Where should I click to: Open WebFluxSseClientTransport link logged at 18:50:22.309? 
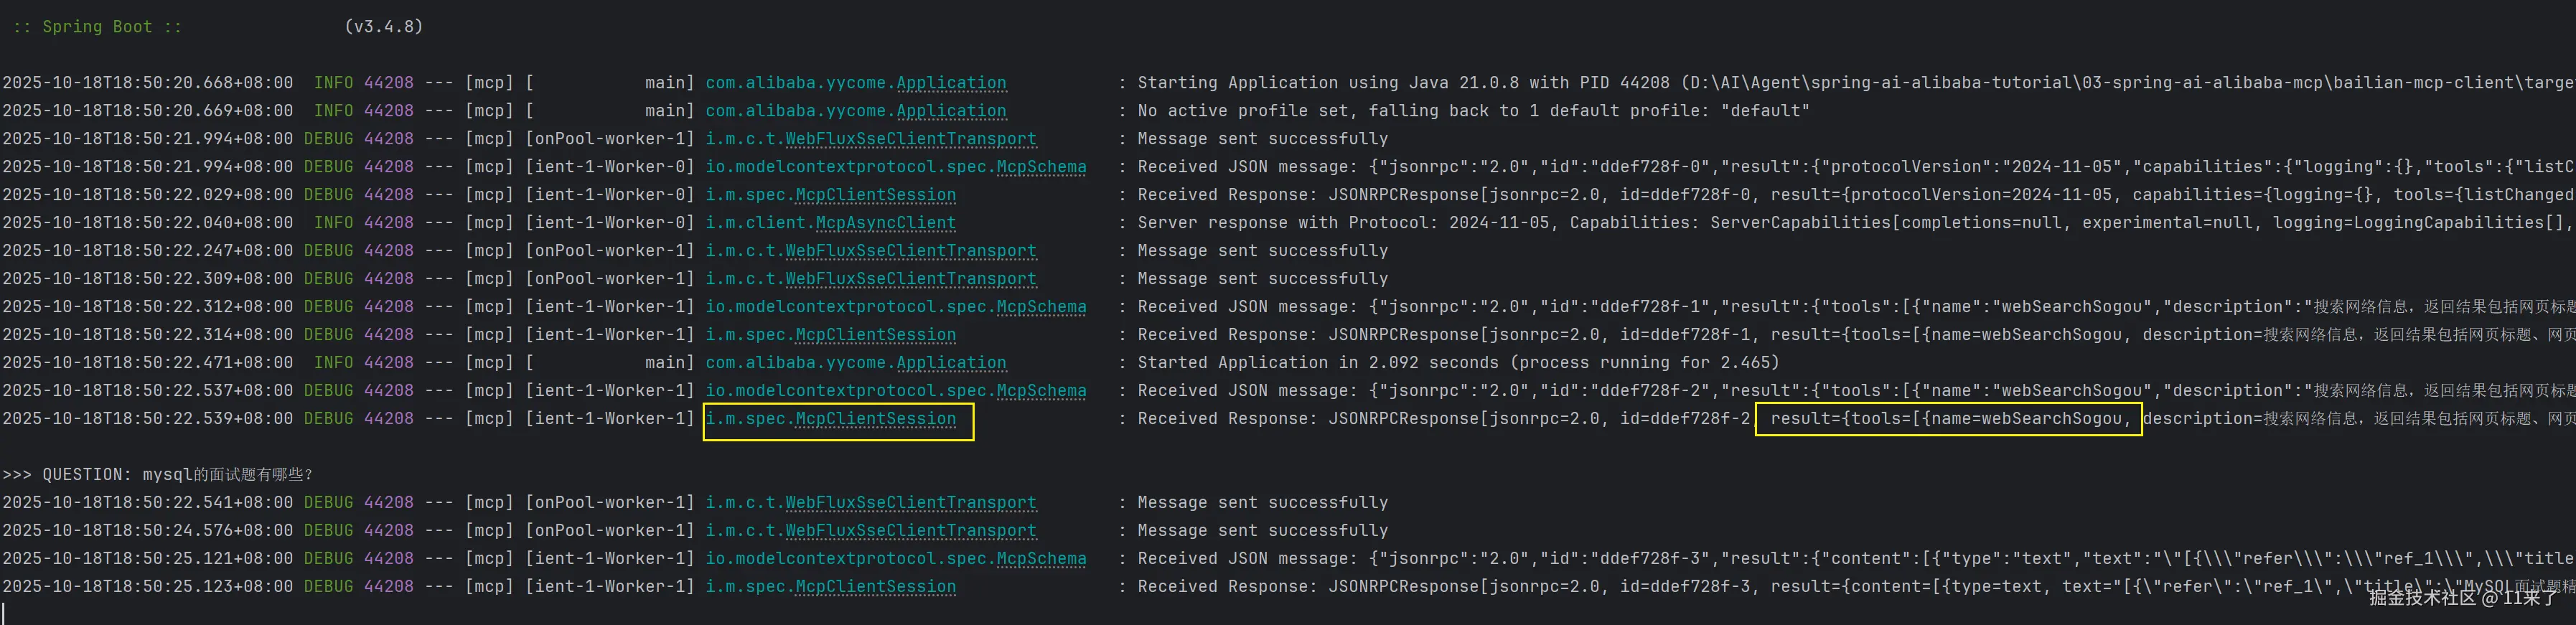point(910,279)
